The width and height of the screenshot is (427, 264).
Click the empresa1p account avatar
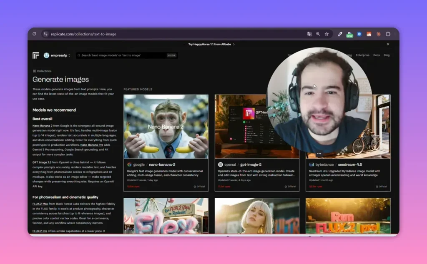47,55
